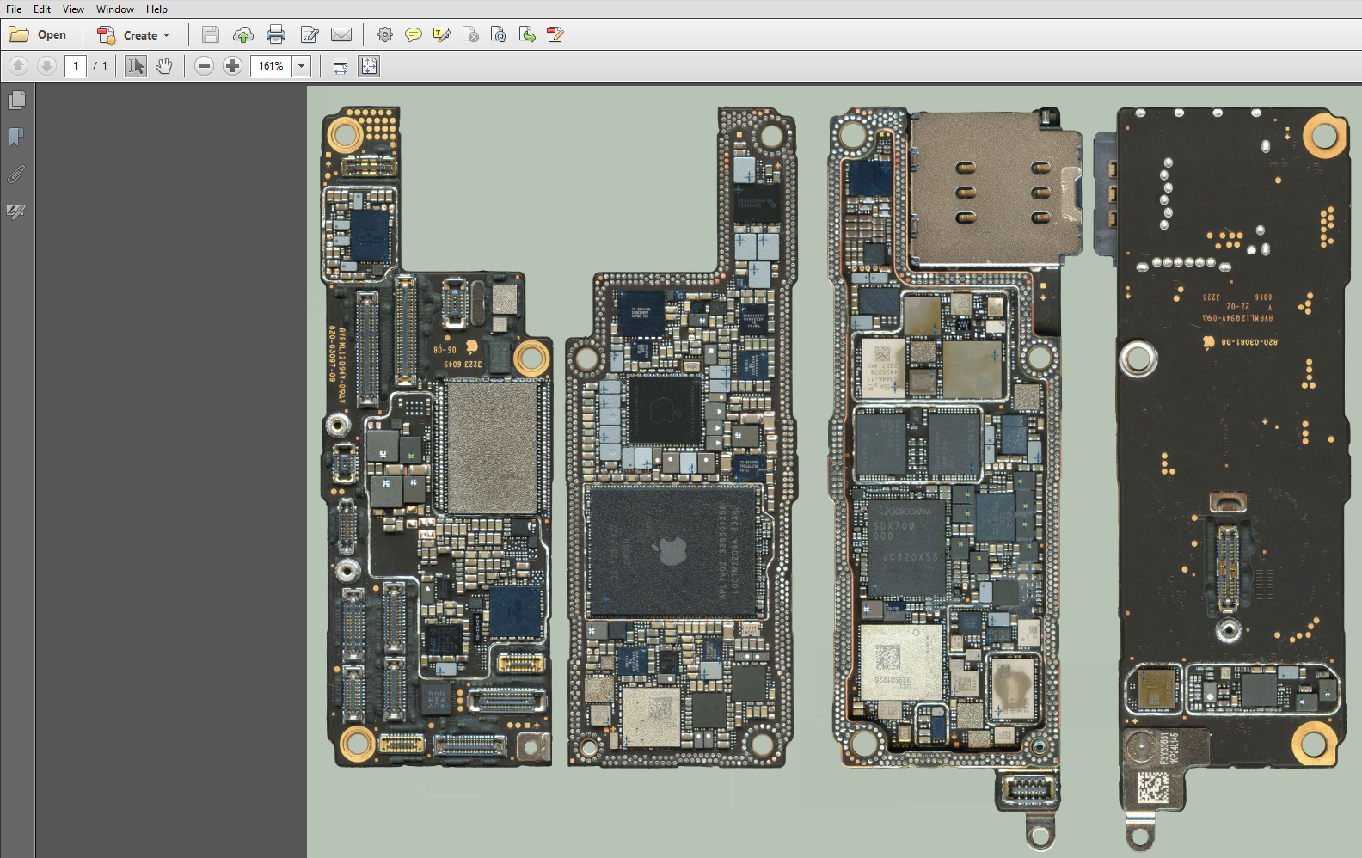Click the page number input field
This screenshot has height=858, width=1362.
(x=76, y=66)
